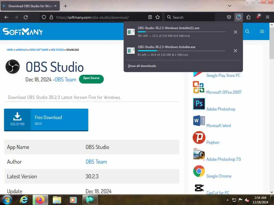This screenshot has width=274, height=205.
Task: Show site security padlock info
Action: point(51,17)
